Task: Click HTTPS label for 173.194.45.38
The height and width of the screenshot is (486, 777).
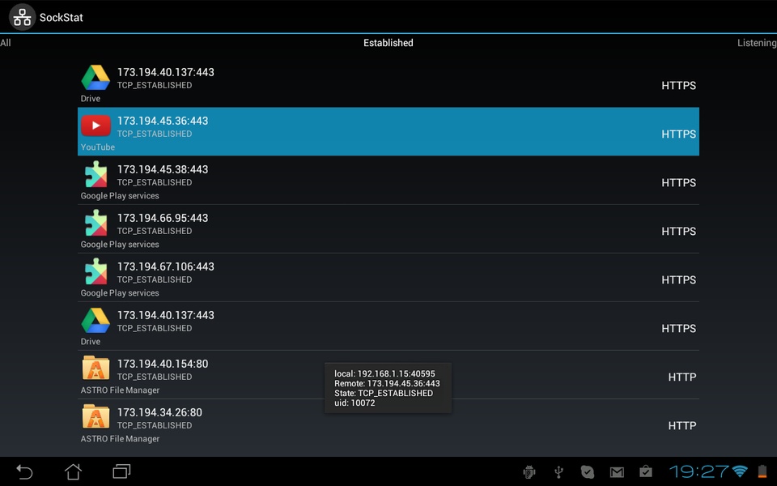Action: (678, 183)
